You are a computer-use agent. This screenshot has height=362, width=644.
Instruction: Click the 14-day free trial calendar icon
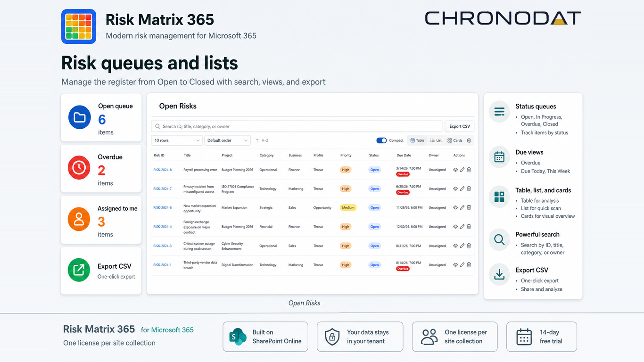[524, 337]
